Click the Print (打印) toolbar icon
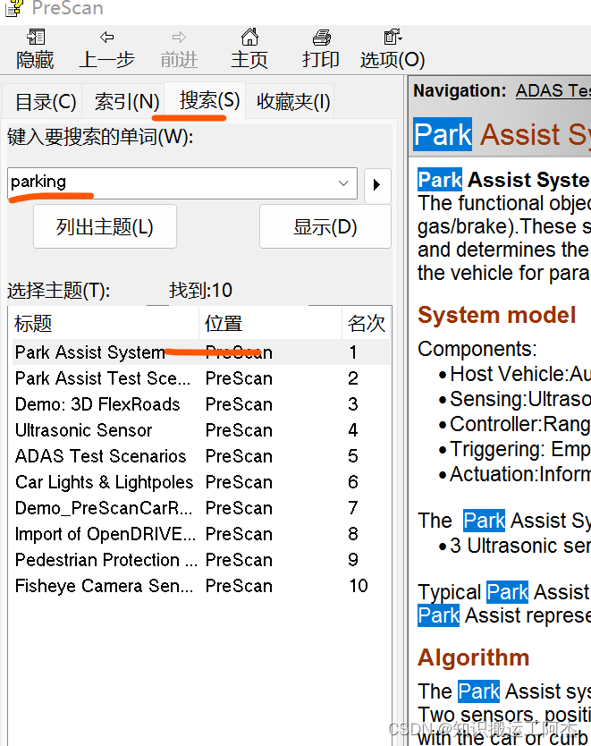 (x=321, y=38)
